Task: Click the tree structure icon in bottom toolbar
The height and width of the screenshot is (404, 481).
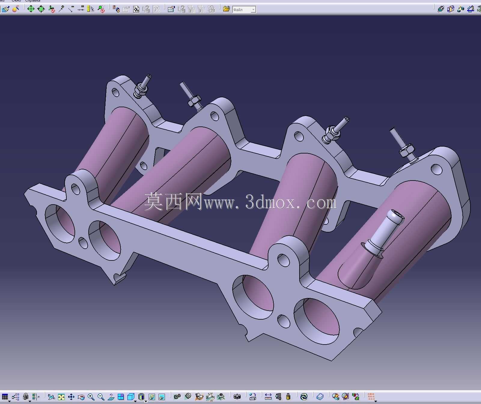Action: pos(15,397)
